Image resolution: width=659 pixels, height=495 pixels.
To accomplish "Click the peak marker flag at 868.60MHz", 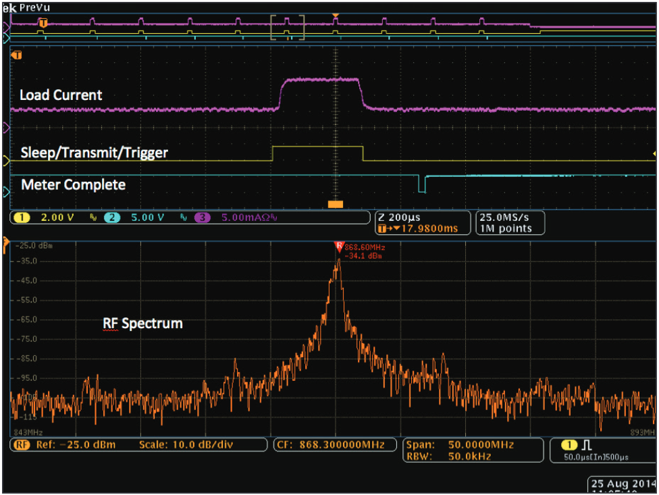I will pyautogui.click(x=338, y=247).
